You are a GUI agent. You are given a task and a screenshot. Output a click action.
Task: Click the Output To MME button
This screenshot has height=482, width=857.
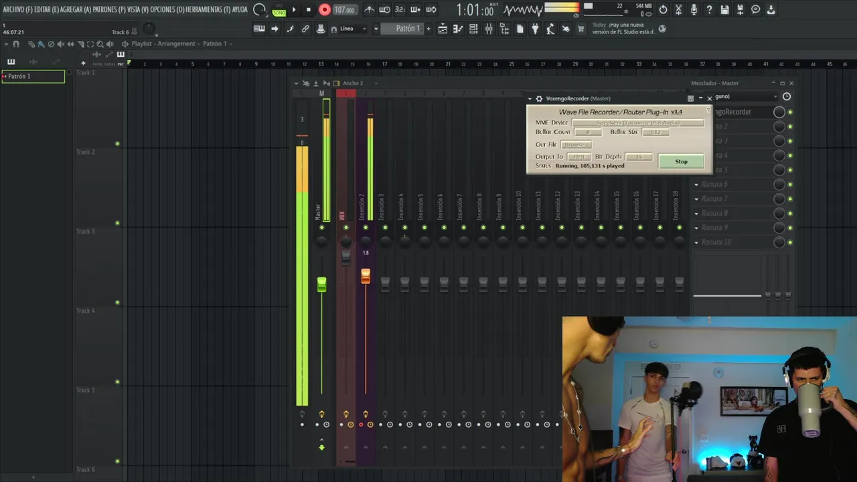tap(579, 157)
